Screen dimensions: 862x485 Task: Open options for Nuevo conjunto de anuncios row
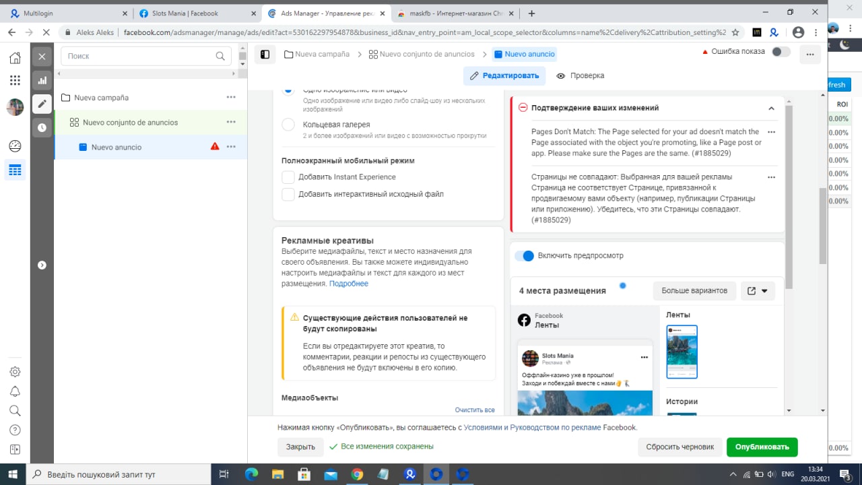pos(231,122)
